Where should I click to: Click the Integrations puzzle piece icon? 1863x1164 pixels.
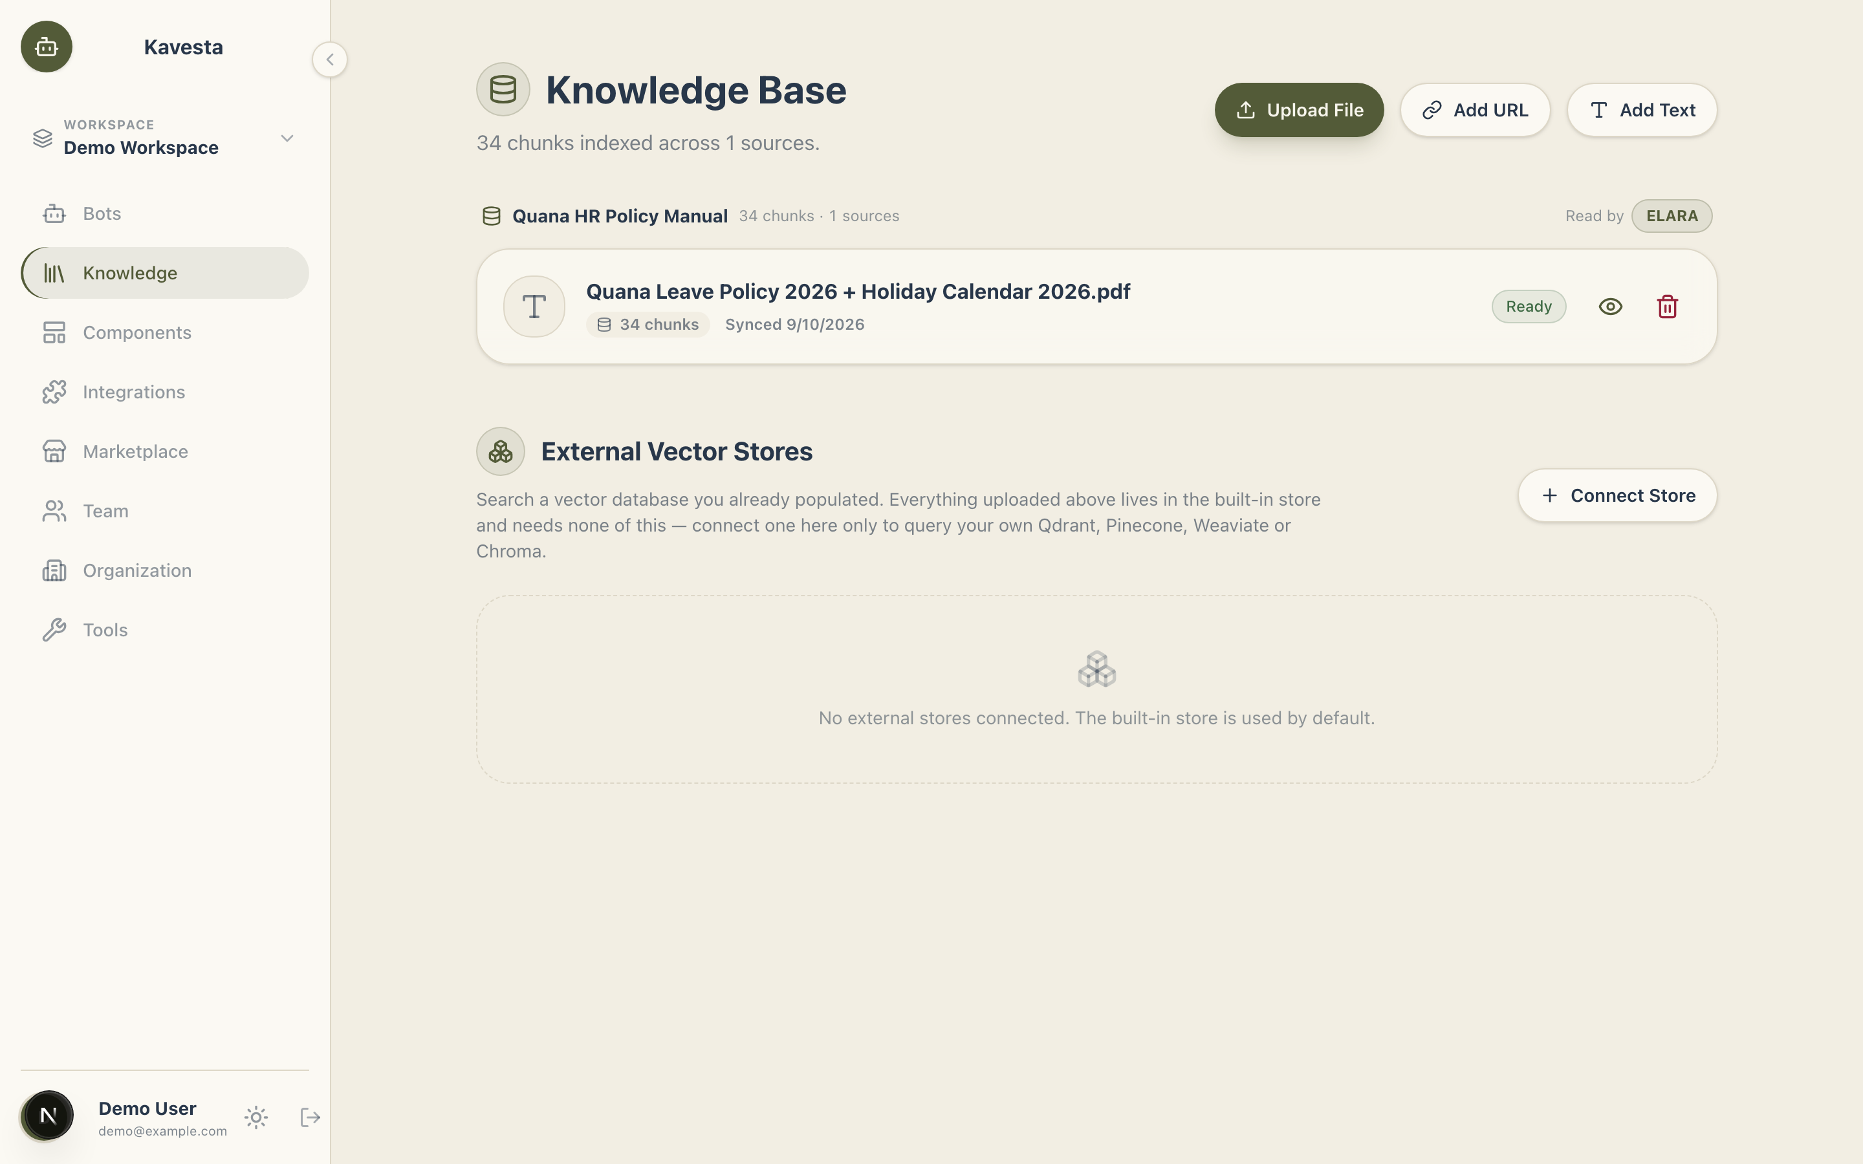pyautogui.click(x=54, y=392)
